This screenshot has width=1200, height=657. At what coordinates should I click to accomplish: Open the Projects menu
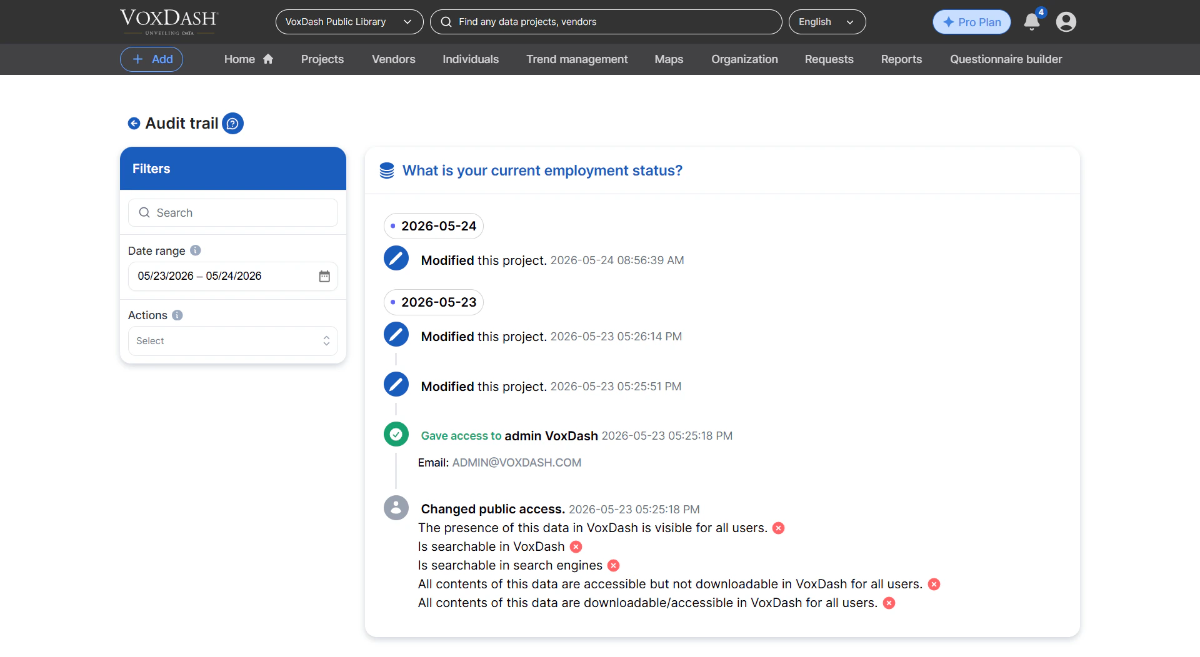coord(322,59)
